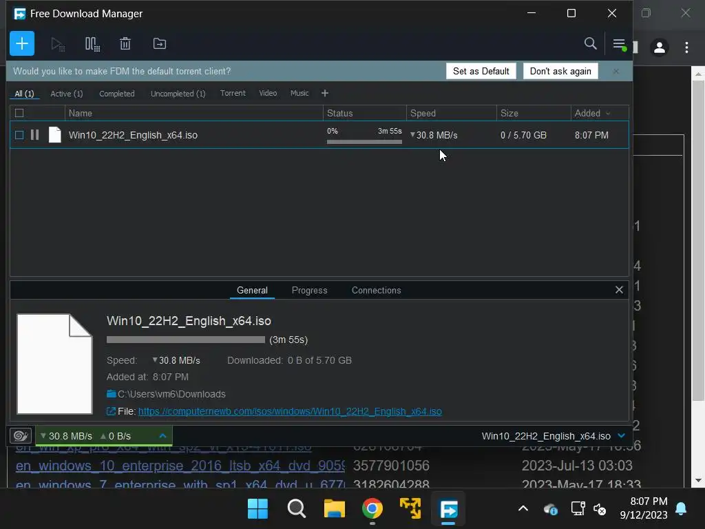The image size is (705, 529).
Task: Click Free Download Manager taskbar icon
Action: (x=448, y=509)
